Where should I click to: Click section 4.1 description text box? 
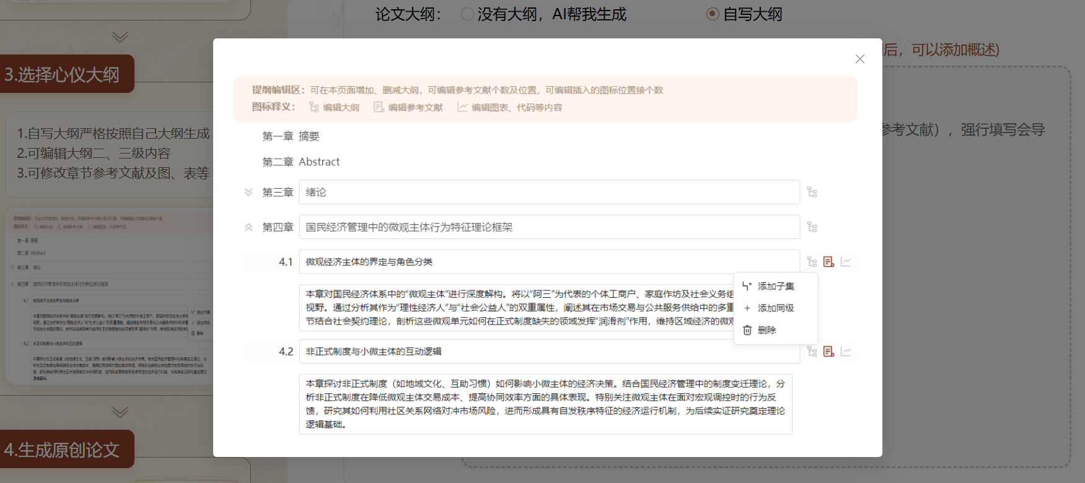point(516,308)
